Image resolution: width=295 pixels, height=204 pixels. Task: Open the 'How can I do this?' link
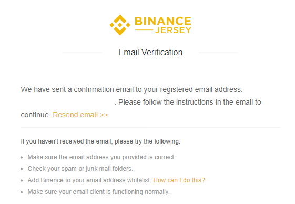pos(179,180)
